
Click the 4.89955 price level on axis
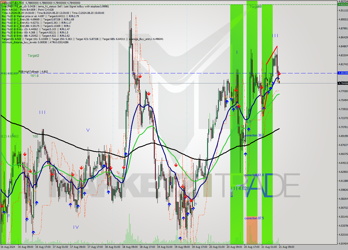[x=343, y=20]
